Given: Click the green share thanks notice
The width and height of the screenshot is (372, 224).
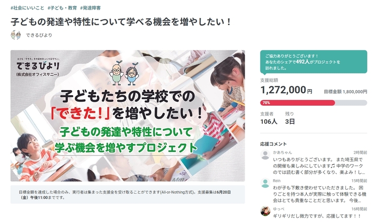Looking at the screenshot, I should pos(314,62).
